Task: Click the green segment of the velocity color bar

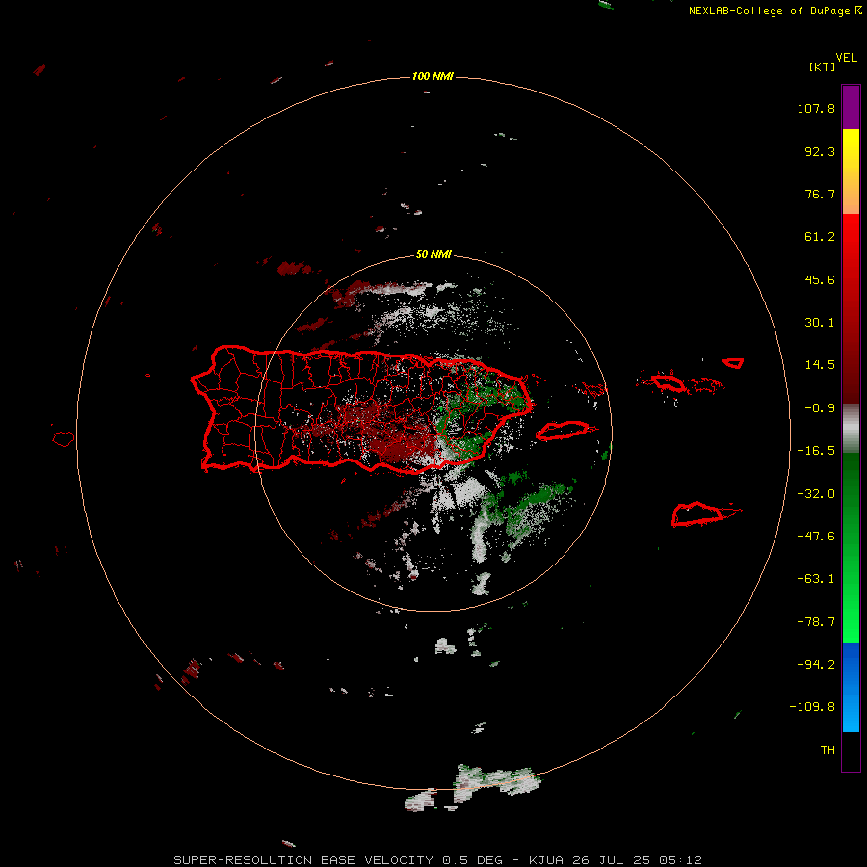Action: point(851,547)
